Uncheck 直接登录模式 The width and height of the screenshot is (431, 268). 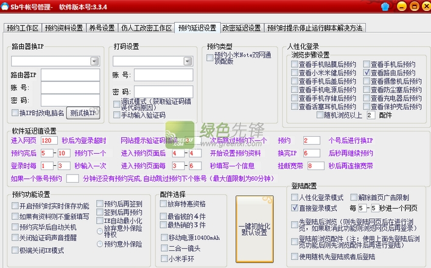coord(295,208)
